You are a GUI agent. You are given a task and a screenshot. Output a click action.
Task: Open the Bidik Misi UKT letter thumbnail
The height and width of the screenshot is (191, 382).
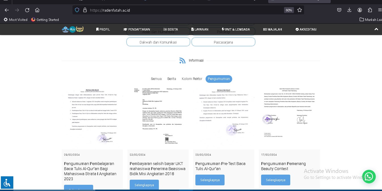click(158, 116)
